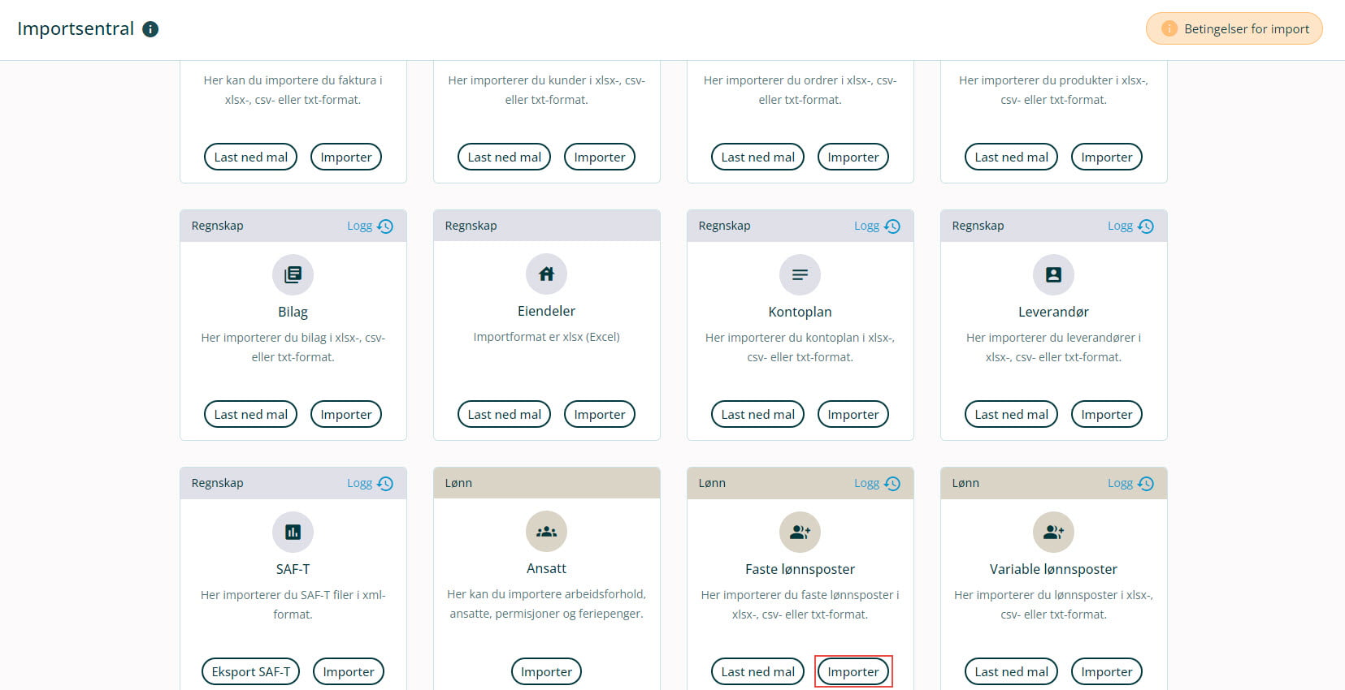Open the Variable lønnsposter Logg history
The height and width of the screenshot is (690, 1345).
tap(1130, 483)
